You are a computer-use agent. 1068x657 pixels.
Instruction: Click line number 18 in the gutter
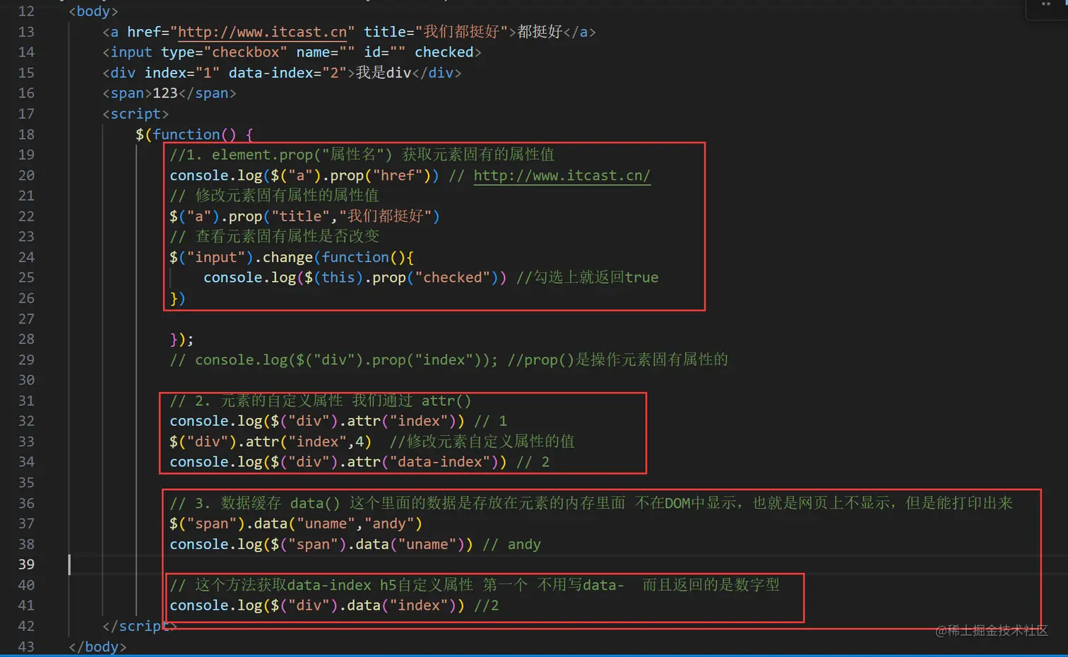(x=26, y=134)
